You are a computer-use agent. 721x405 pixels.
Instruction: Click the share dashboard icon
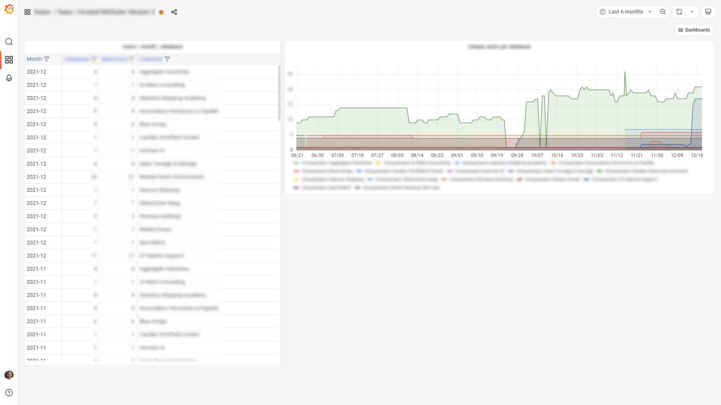click(x=174, y=12)
